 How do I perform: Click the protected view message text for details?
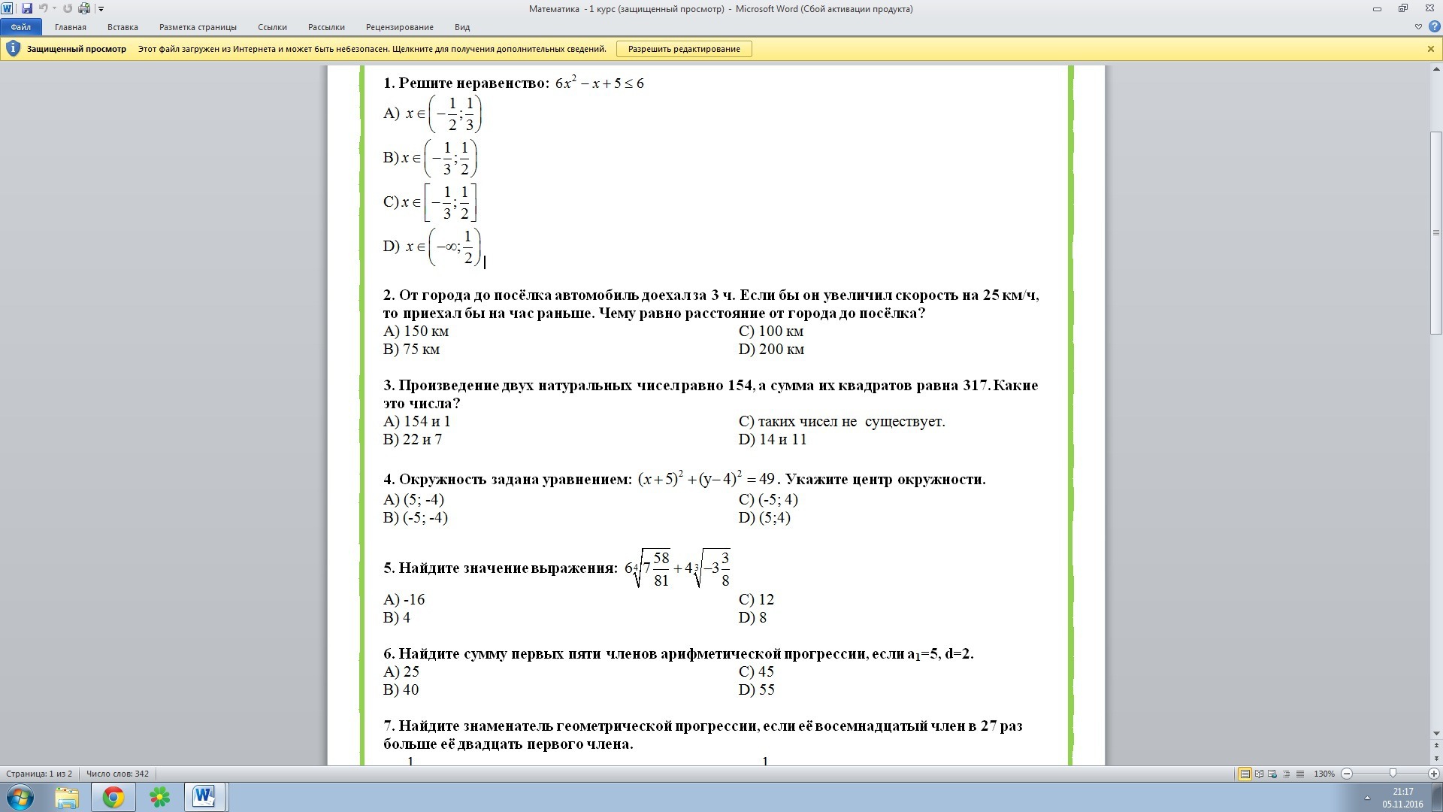372,49
